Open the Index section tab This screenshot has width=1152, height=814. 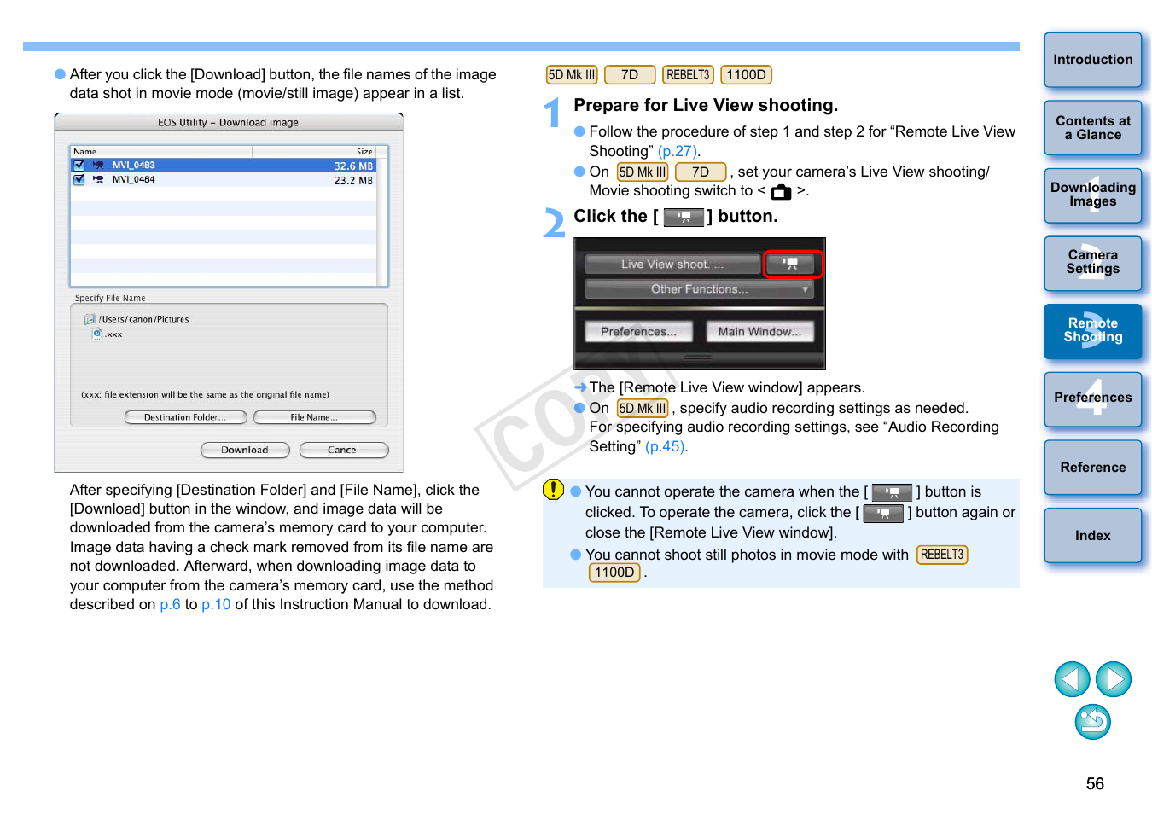[1093, 535]
